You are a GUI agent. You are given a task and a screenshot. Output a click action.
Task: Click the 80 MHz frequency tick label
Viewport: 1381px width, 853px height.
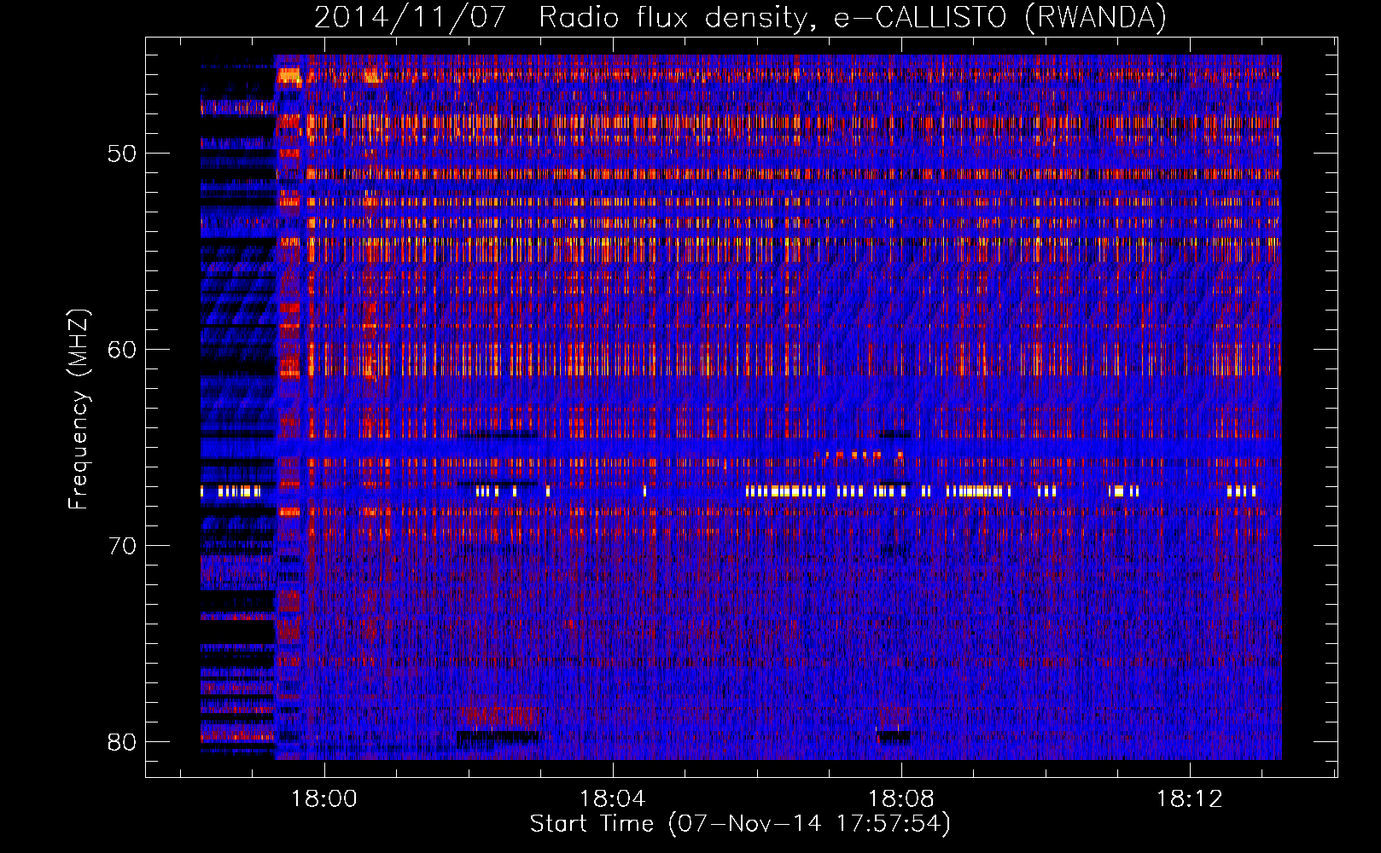point(122,742)
